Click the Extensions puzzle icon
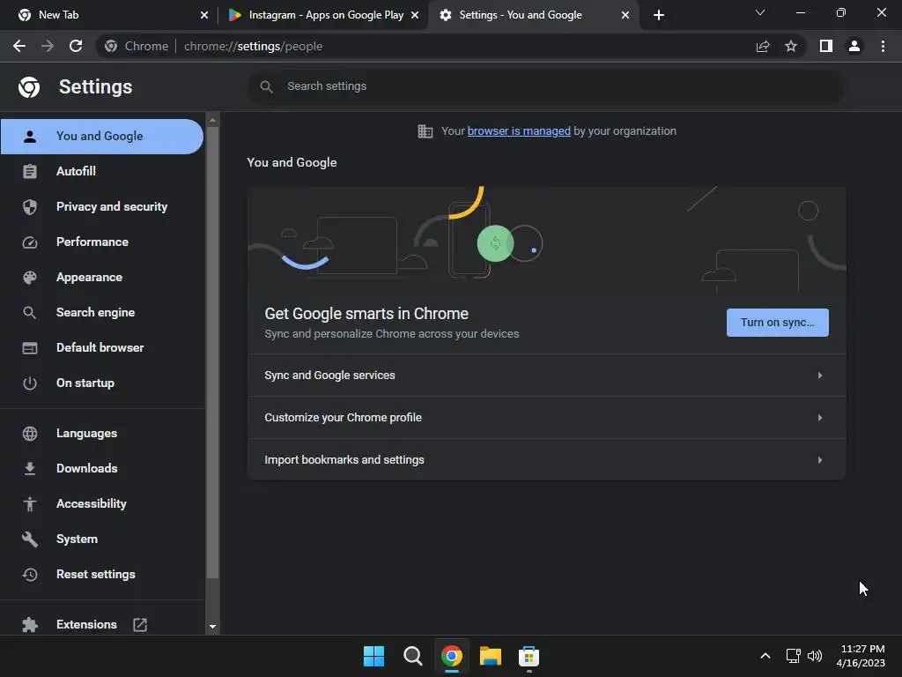The height and width of the screenshot is (677, 902). 29,625
